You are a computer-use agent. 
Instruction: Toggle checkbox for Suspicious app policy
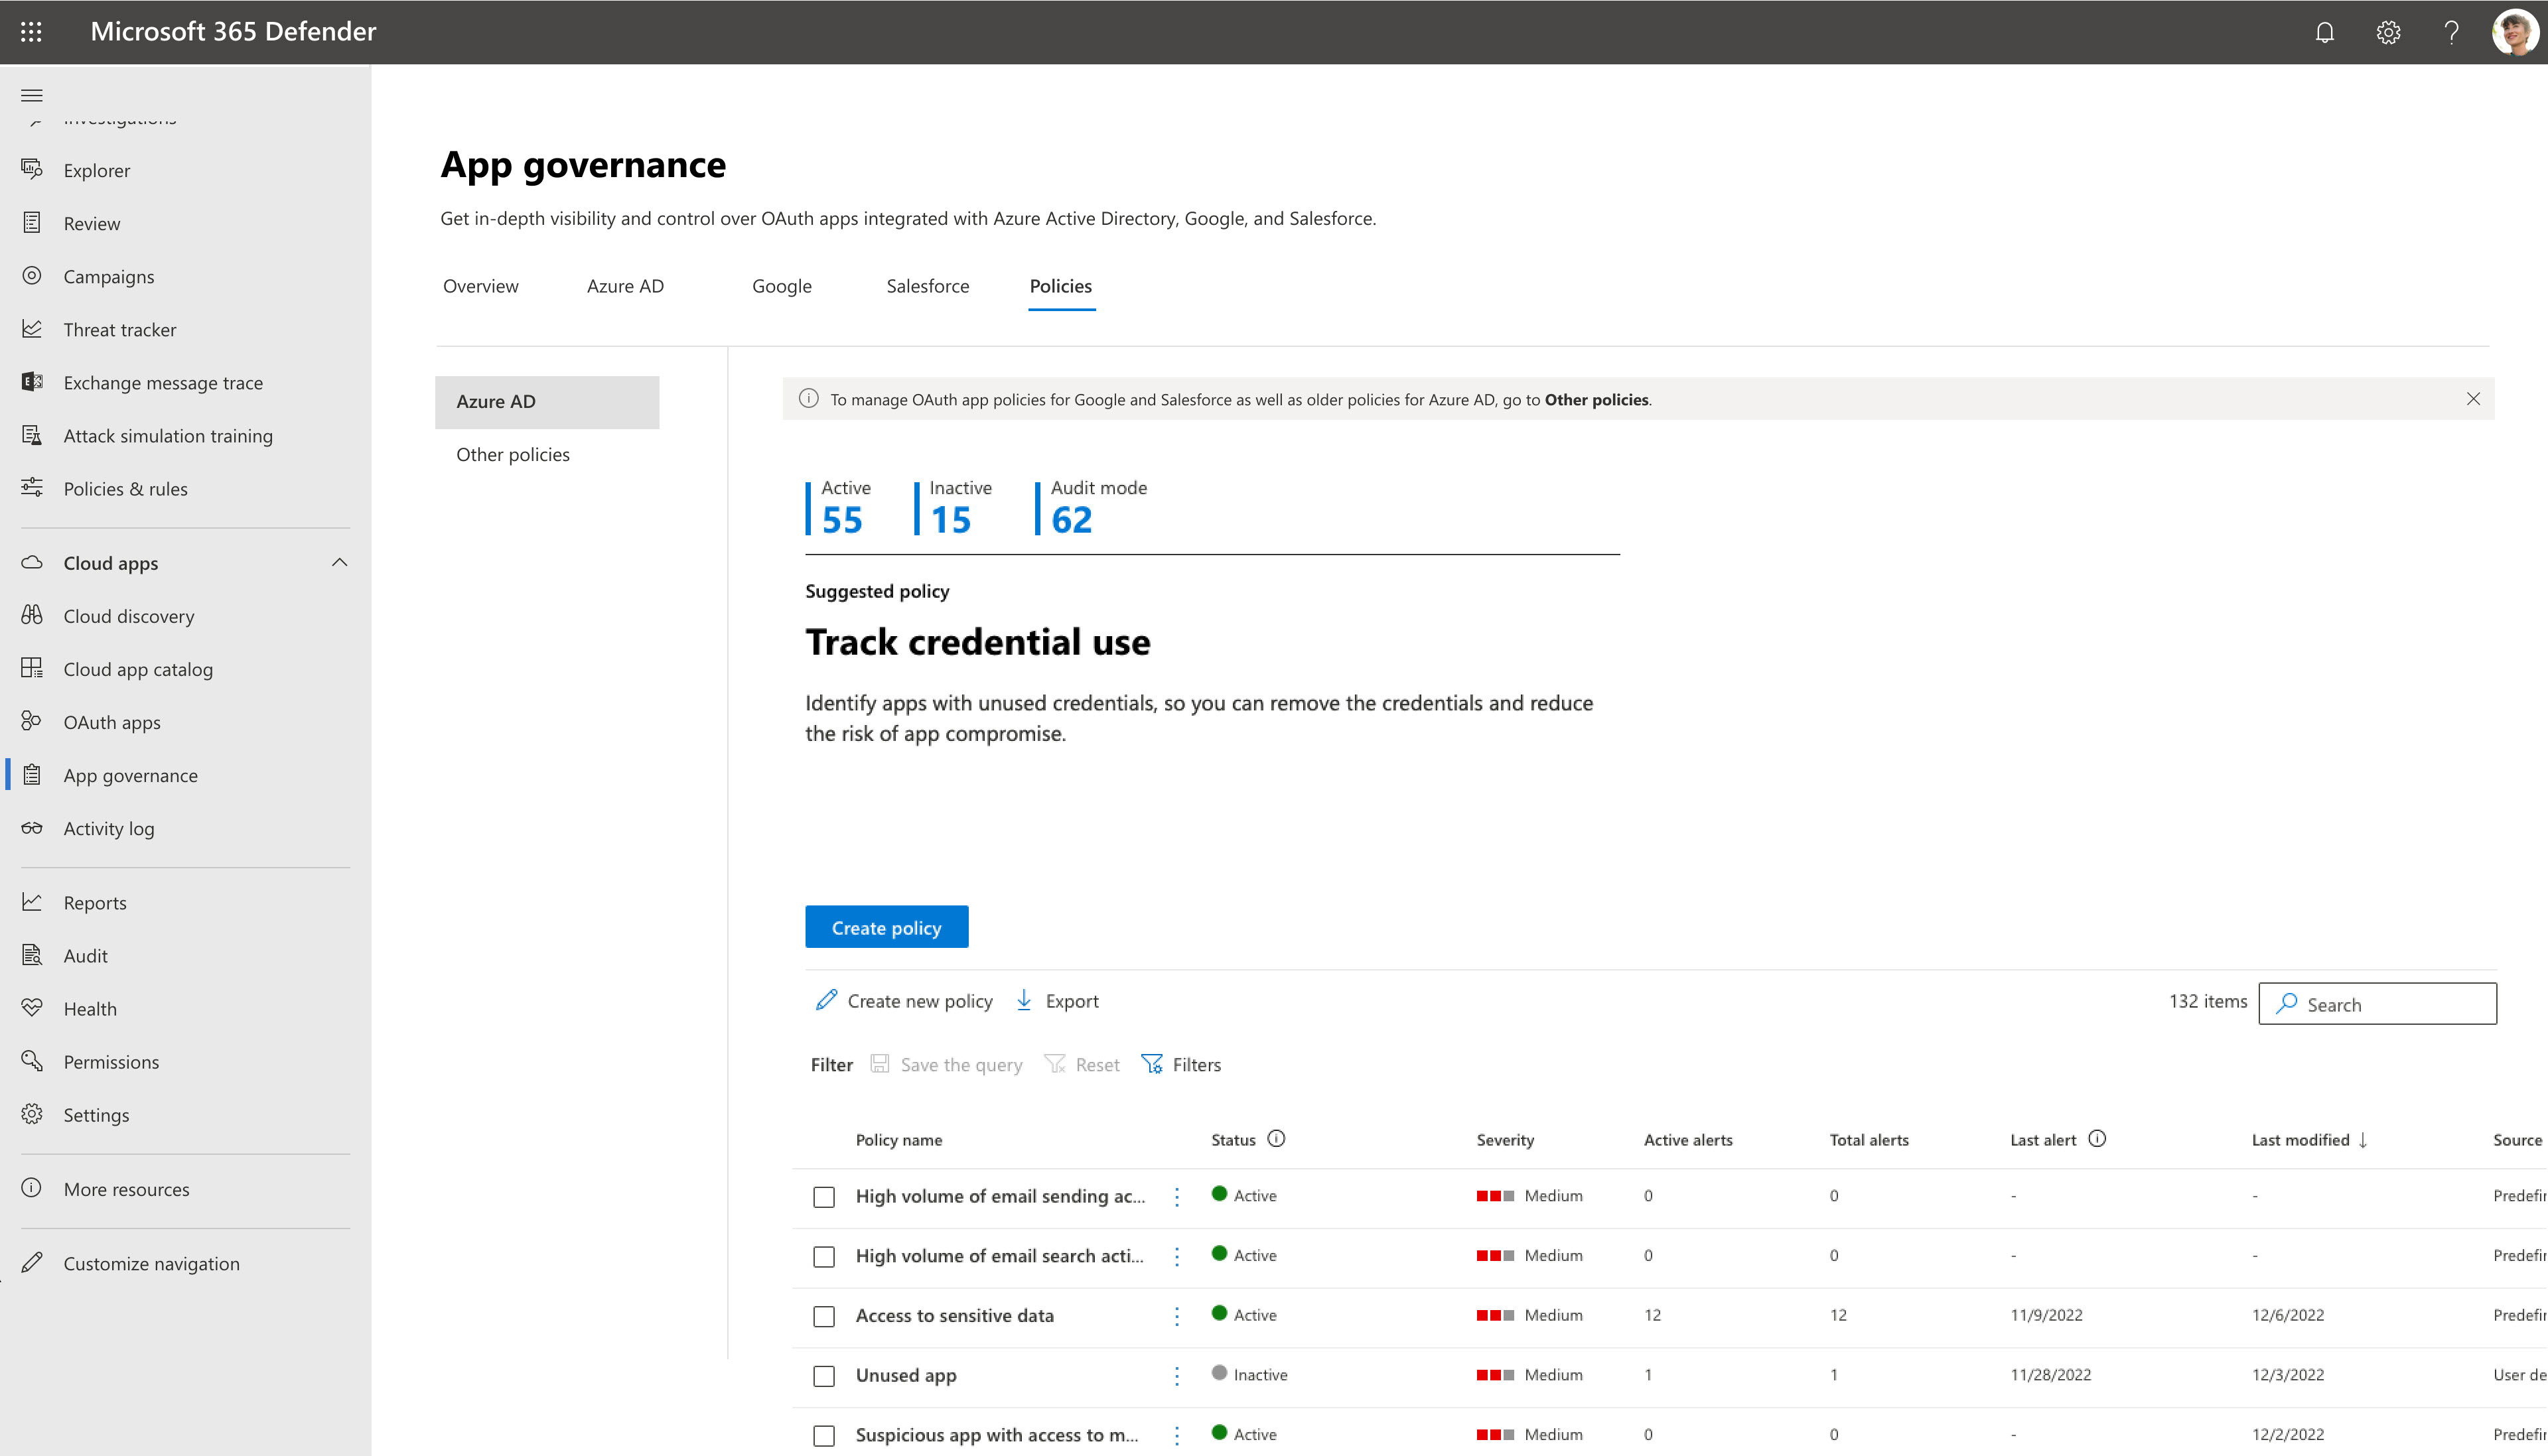[x=823, y=1435]
